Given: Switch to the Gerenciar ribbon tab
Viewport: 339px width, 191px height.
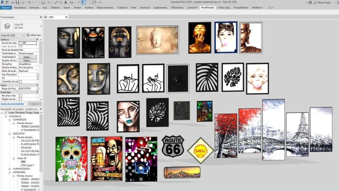Looking at the screenshot, I should click(x=145, y=7).
